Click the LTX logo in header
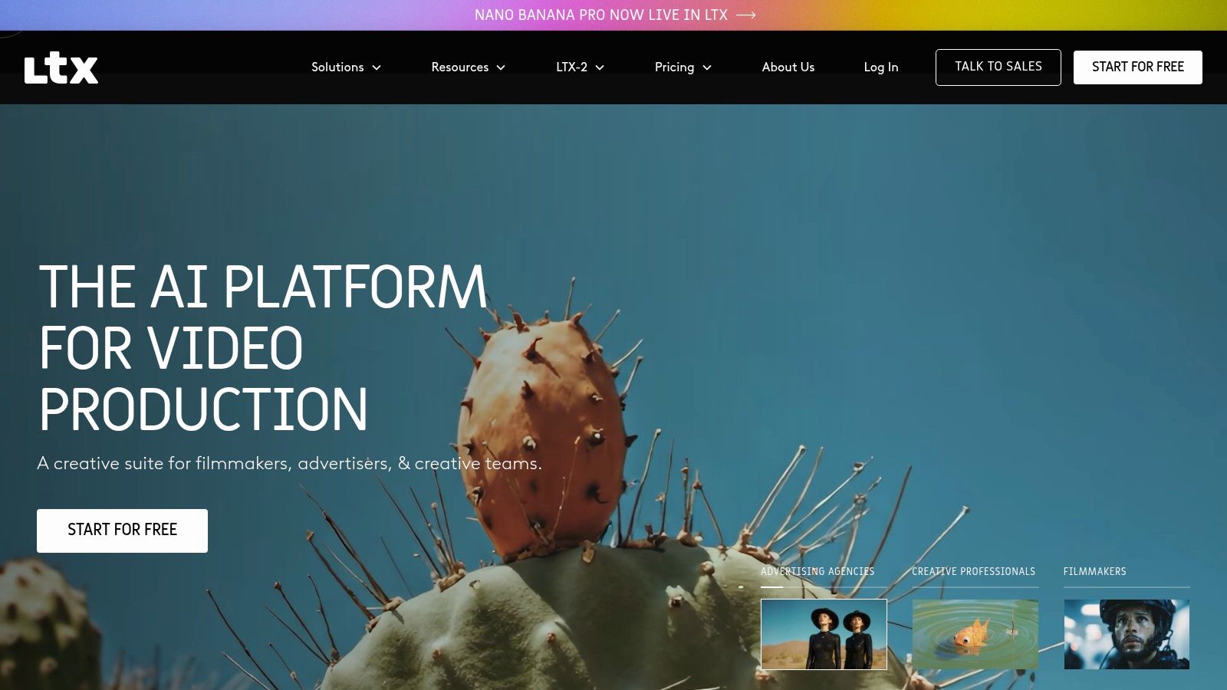Image resolution: width=1227 pixels, height=690 pixels. [x=61, y=67]
